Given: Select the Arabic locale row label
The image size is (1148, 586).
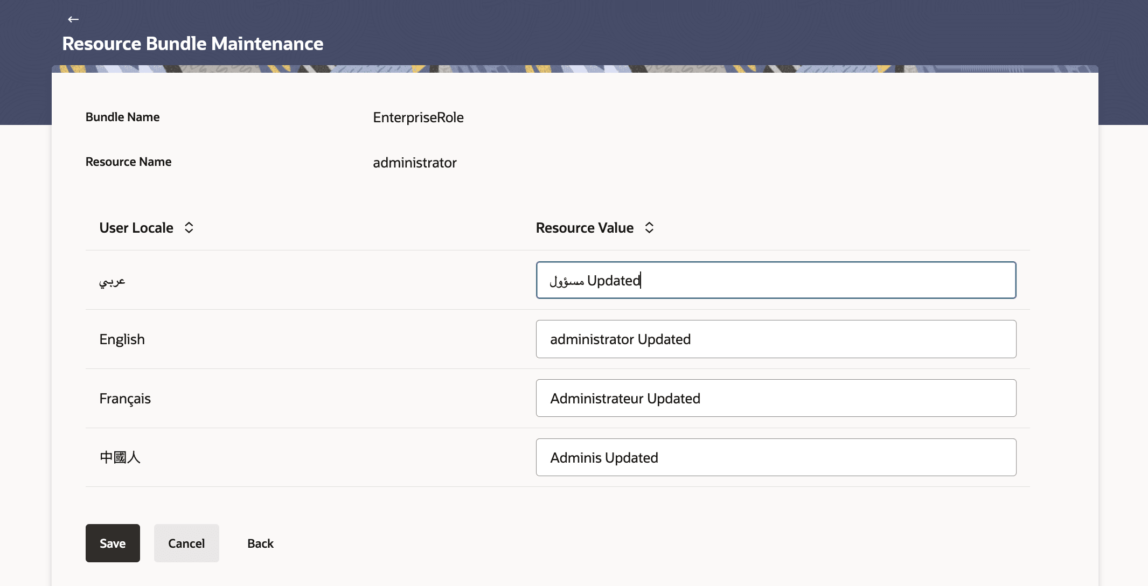Looking at the screenshot, I should [112, 281].
